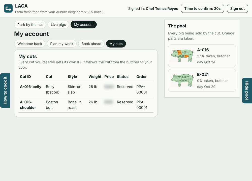Click the Reserved status for A-016-belly
This screenshot has width=252, height=181.
click(x=125, y=87)
